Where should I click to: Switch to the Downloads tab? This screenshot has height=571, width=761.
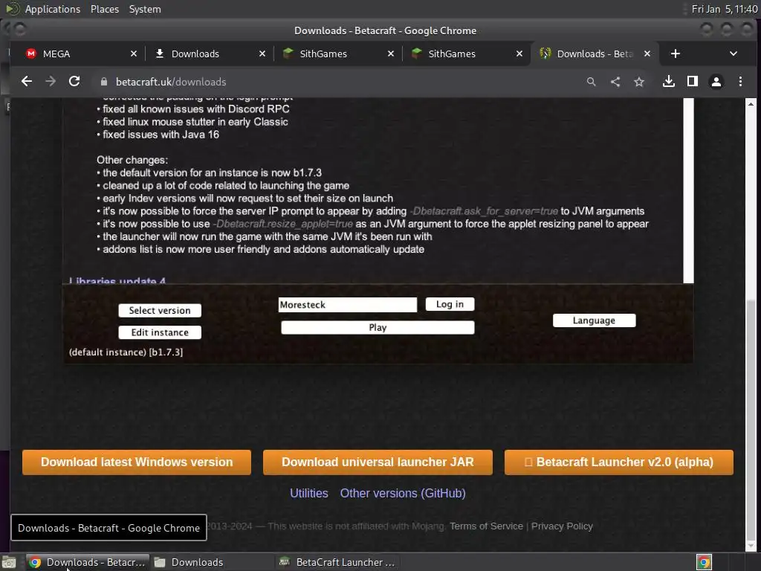pyautogui.click(x=209, y=54)
